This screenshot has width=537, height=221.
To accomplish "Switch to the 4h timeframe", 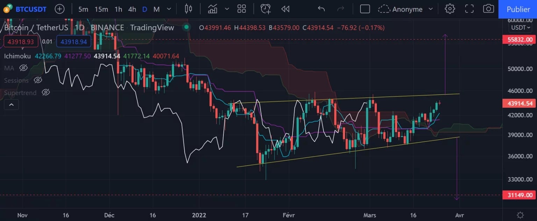I will [x=132, y=9].
